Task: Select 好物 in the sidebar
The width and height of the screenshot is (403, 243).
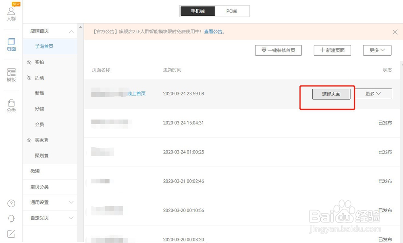Action: [39, 109]
